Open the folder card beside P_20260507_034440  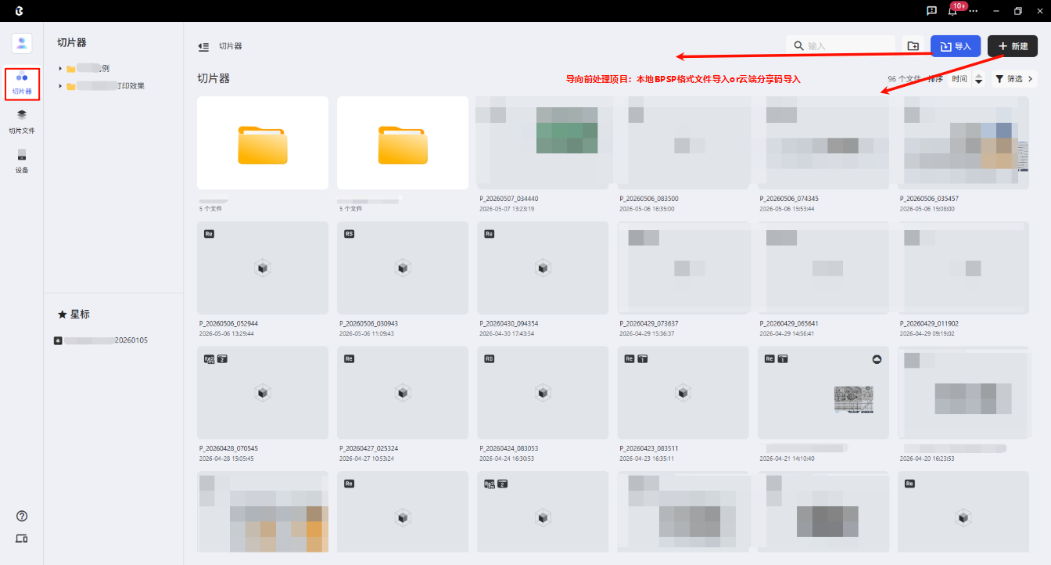pos(403,142)
